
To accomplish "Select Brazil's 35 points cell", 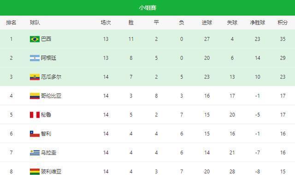I will (x=283, y=39).
